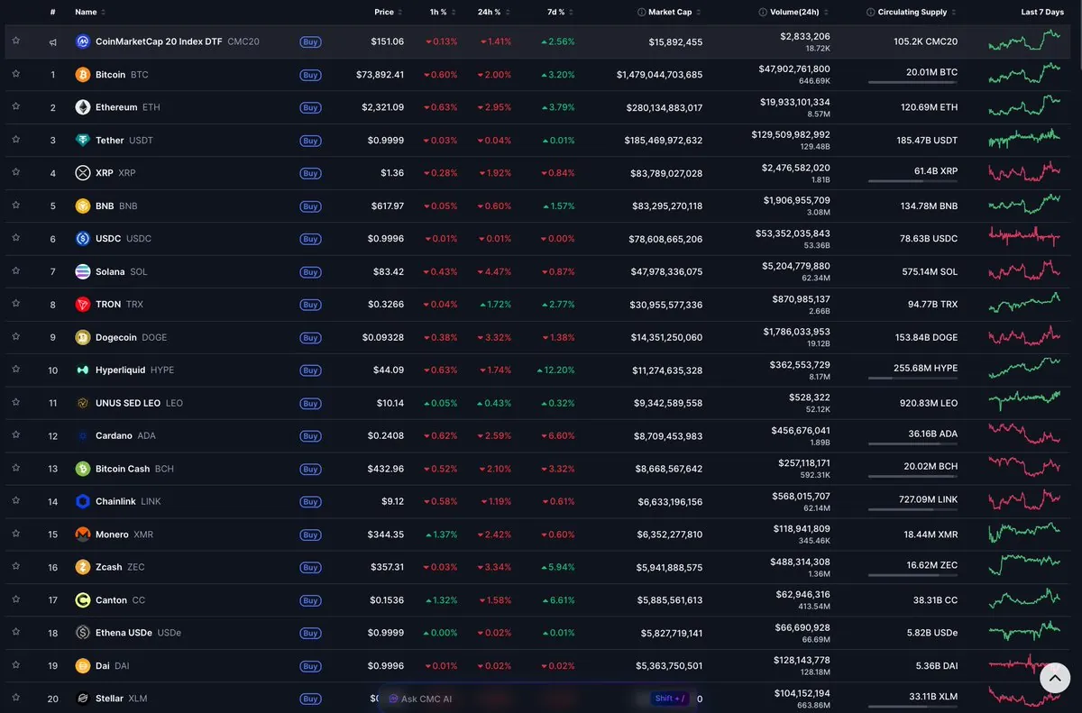Sort table by rank # column
1082x713 pixels.
[53, 13]
